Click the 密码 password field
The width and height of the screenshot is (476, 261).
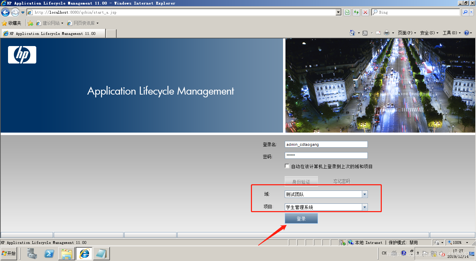pos(326,156)
